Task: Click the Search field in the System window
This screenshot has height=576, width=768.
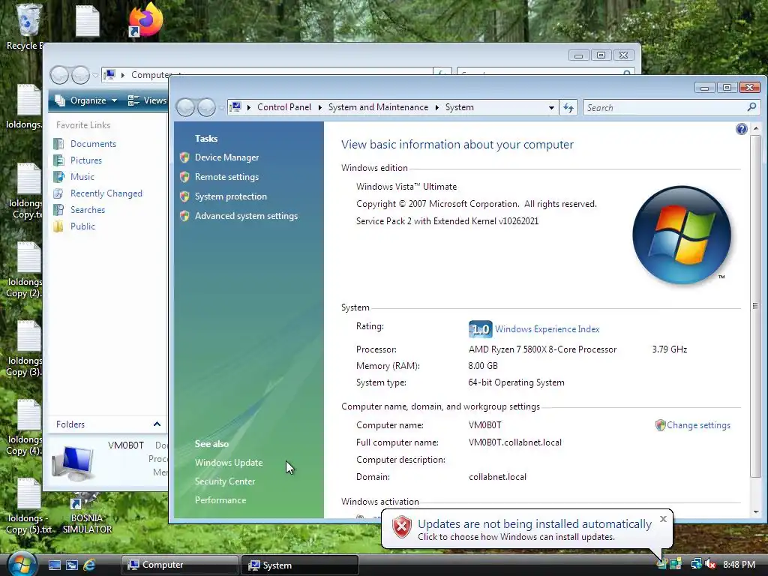Action: [671, 107]
